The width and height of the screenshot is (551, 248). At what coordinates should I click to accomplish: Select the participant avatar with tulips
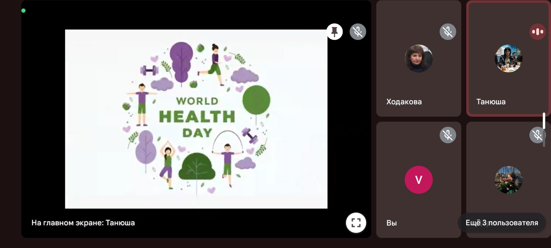[x=508, y=180]
